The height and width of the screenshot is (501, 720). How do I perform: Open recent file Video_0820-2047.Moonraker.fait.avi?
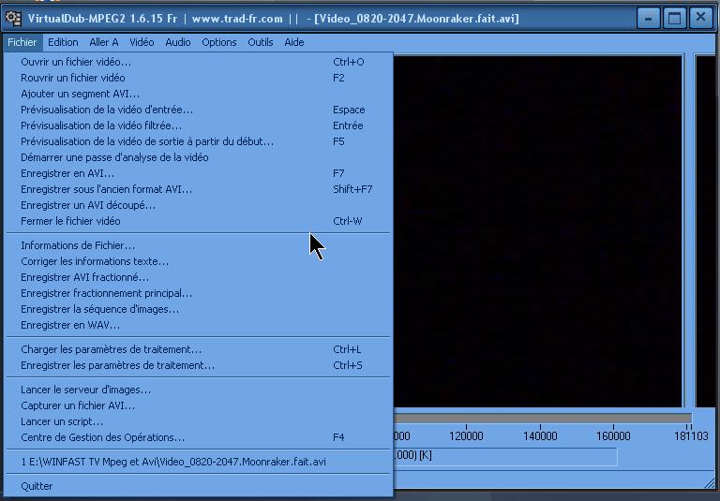(x=173, y=462)
